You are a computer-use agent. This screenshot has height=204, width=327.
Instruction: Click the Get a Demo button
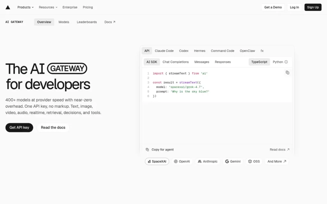[273, 7]
